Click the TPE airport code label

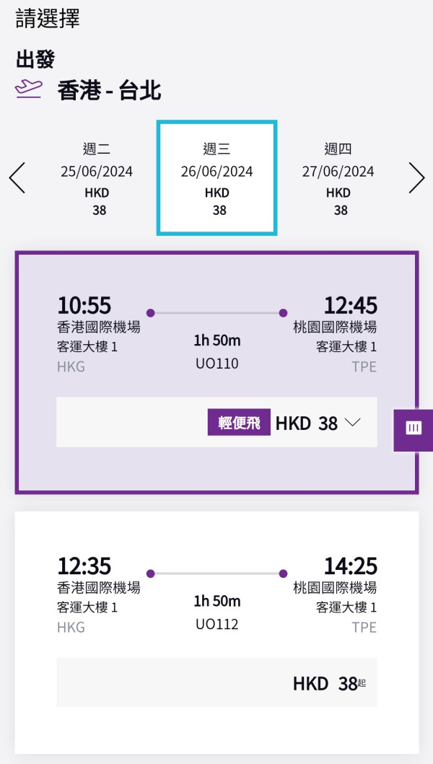(x=364, y=367)
